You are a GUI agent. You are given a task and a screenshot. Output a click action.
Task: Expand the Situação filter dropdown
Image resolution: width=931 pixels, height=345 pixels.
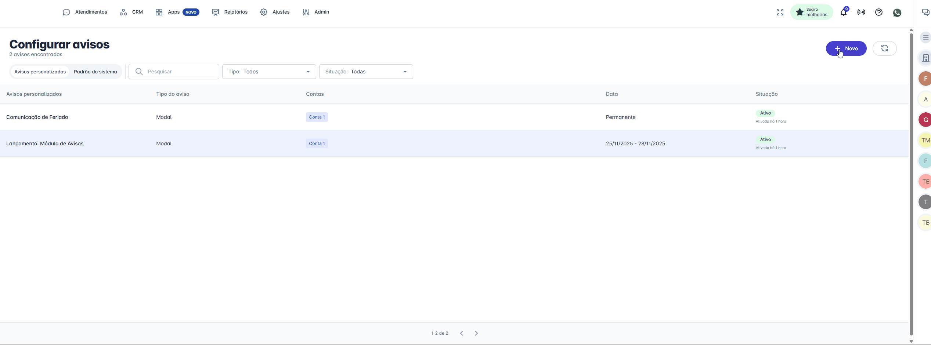coord(366,72)
